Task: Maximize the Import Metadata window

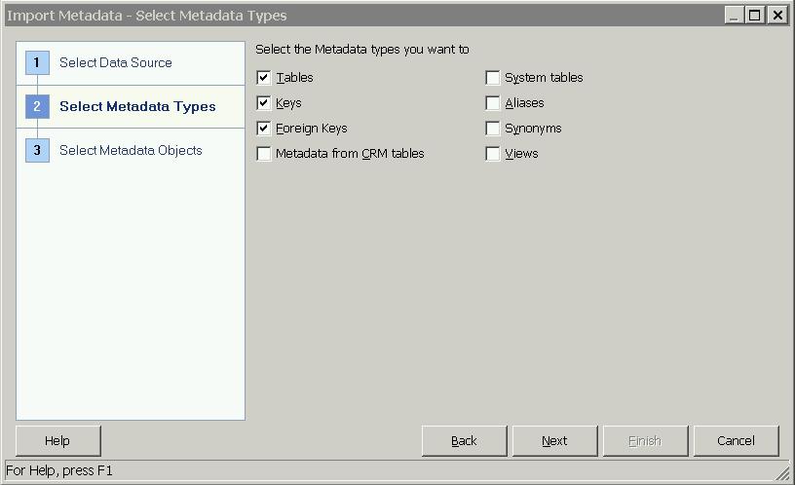Action: click(755, 15)
